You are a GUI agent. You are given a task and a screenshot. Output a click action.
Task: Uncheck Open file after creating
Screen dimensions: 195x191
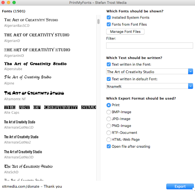pos(109,146)
